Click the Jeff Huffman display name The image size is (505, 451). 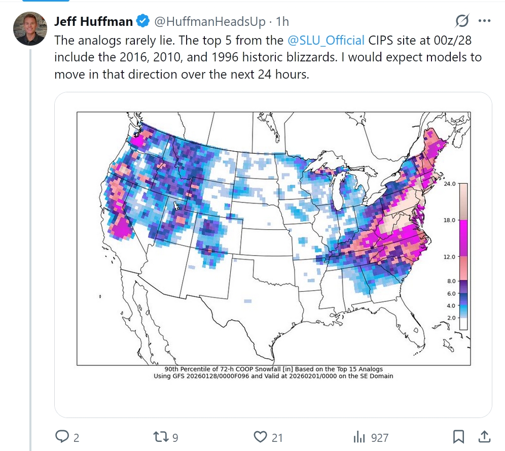tap(94, 21)
